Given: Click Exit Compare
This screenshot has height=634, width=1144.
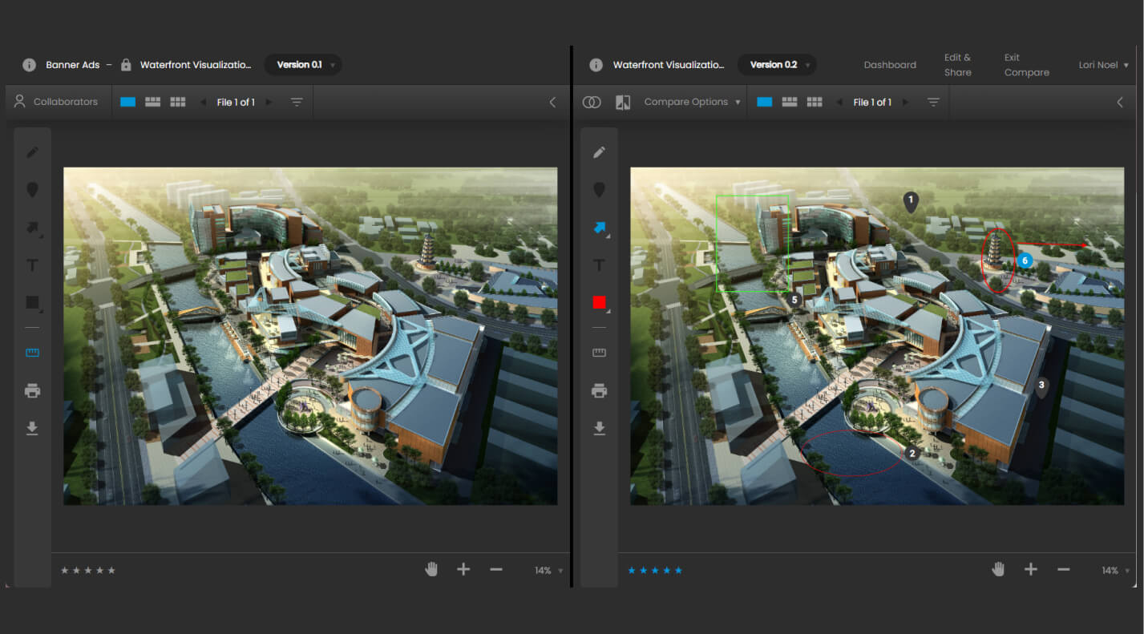Looking at the screenshot, I should (x=1026, y=65).
